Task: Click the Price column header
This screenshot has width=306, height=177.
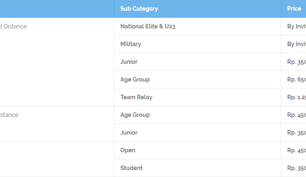Action: tap(294, 9)
